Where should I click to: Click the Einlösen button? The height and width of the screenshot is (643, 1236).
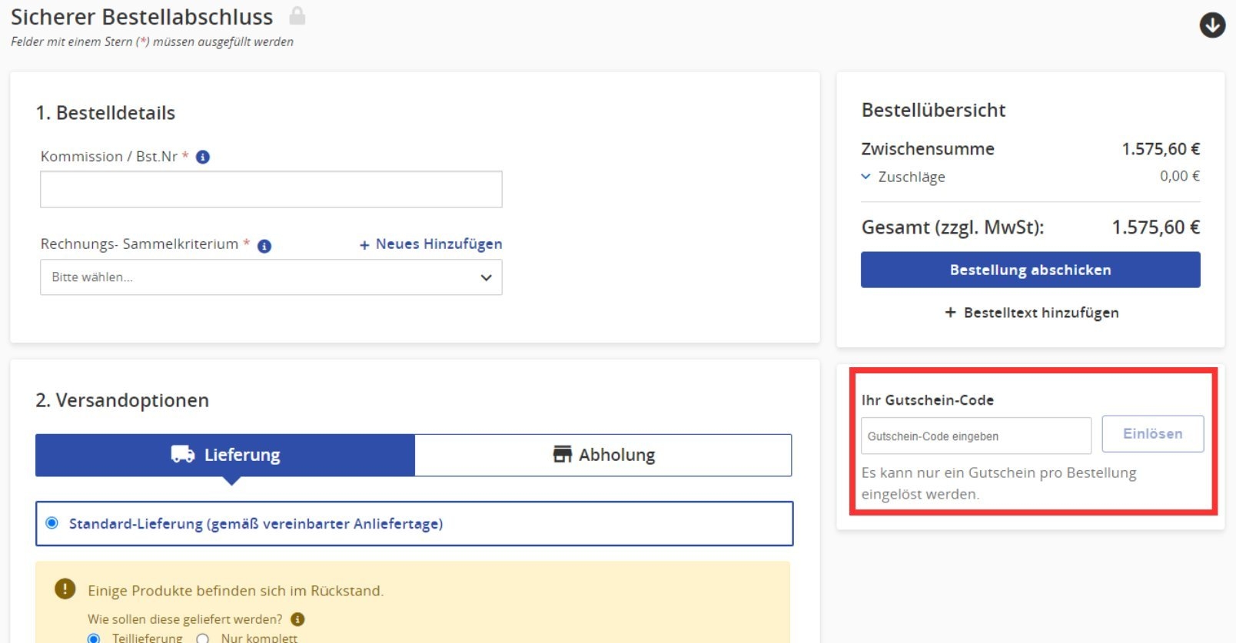[1153, 434]
